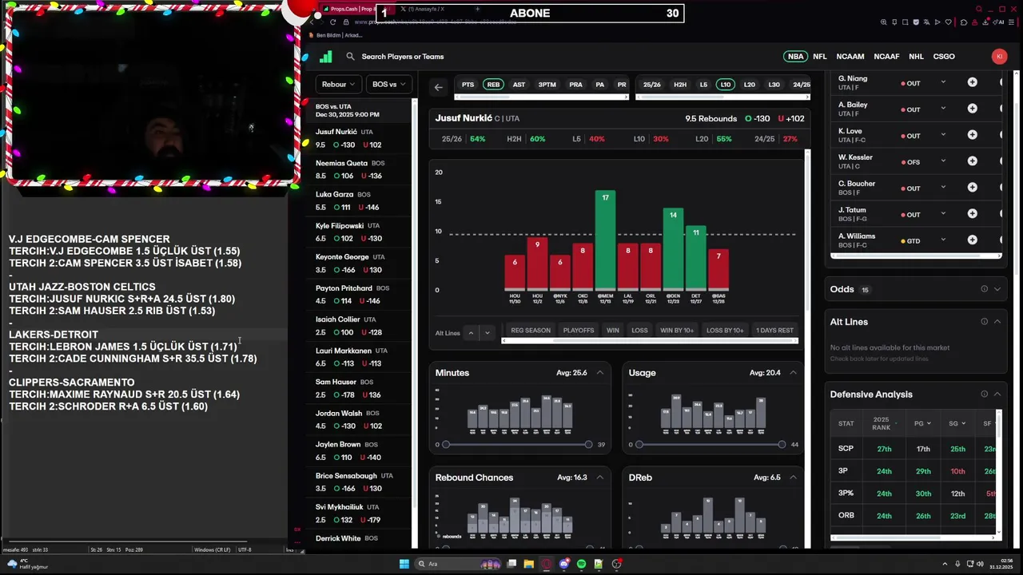
Task: Adjust the Minutes range slider right handle
Action: 588,444
